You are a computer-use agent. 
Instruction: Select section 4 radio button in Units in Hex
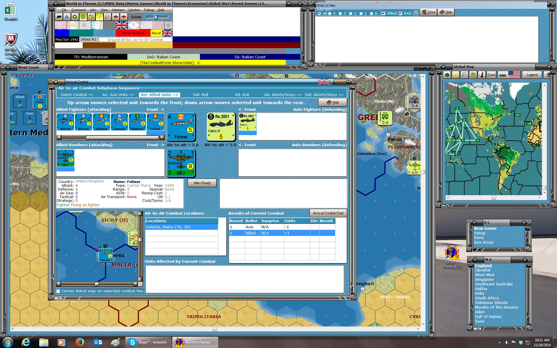coord(330,14)
